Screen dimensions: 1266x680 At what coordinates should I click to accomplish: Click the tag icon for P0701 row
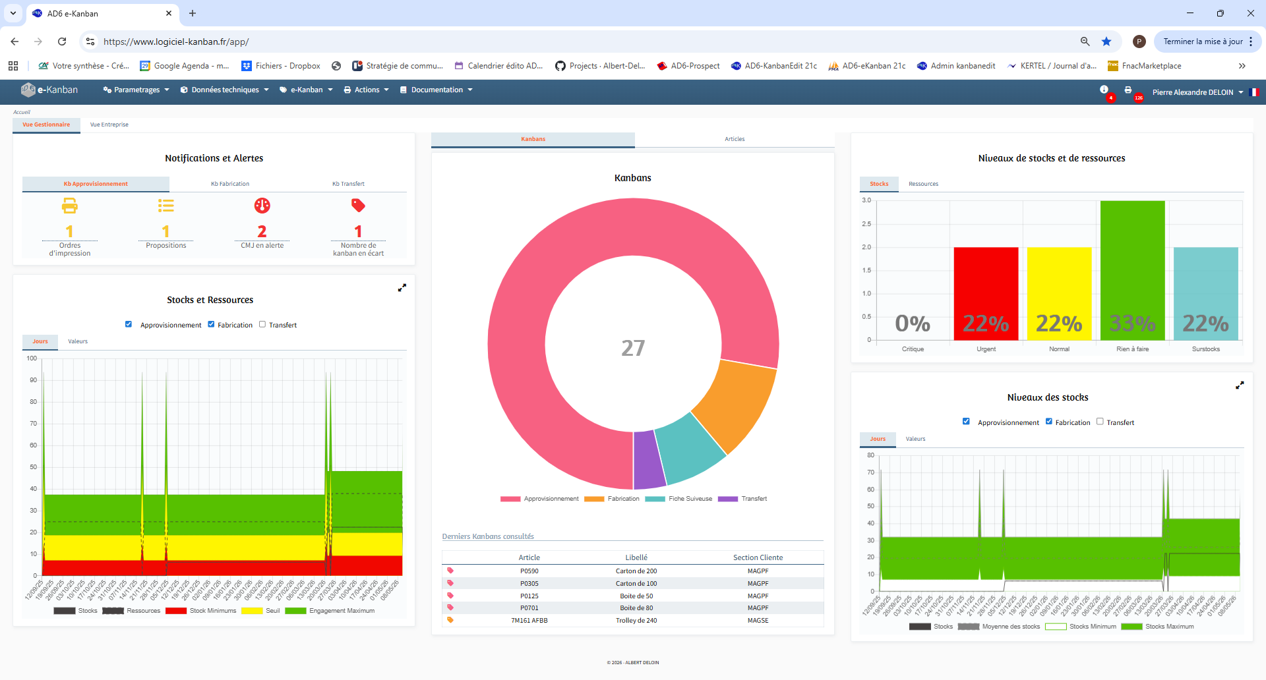[x=450, y=608]
